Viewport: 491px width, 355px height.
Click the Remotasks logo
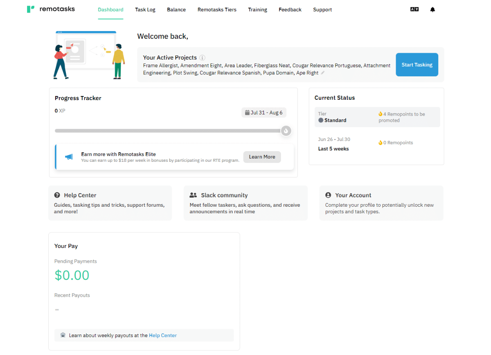pos(51,9)
